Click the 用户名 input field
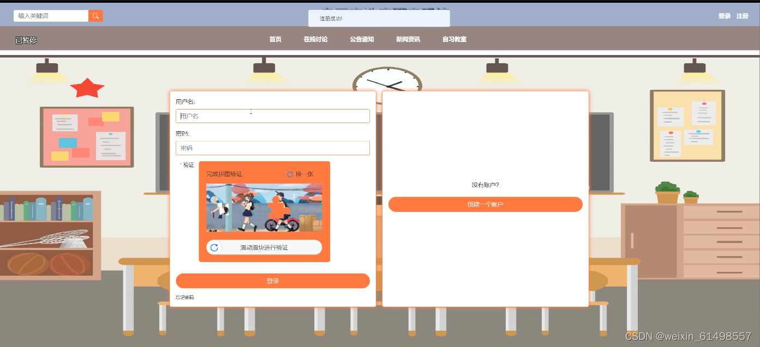The height and width of the screenshot is (347, 760). pyautogui.click(x=273, y=116)
